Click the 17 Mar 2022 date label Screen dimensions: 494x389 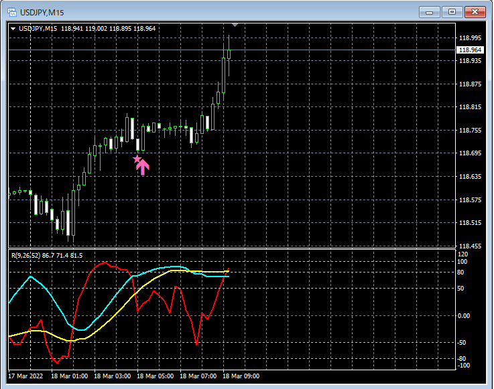[x=25, y=376]
